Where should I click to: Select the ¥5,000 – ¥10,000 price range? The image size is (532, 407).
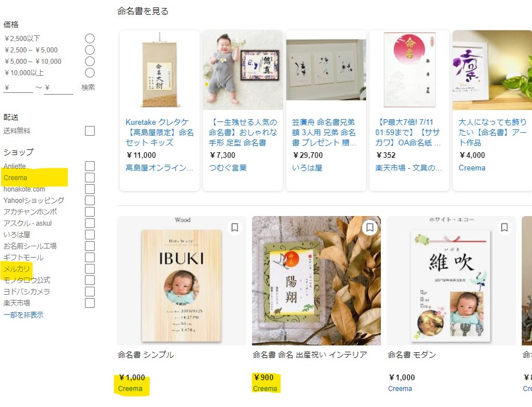[x=90, y=62]
